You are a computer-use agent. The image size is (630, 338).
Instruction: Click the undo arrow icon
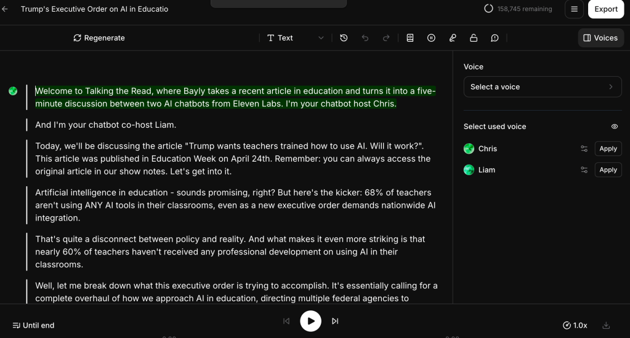365,38
